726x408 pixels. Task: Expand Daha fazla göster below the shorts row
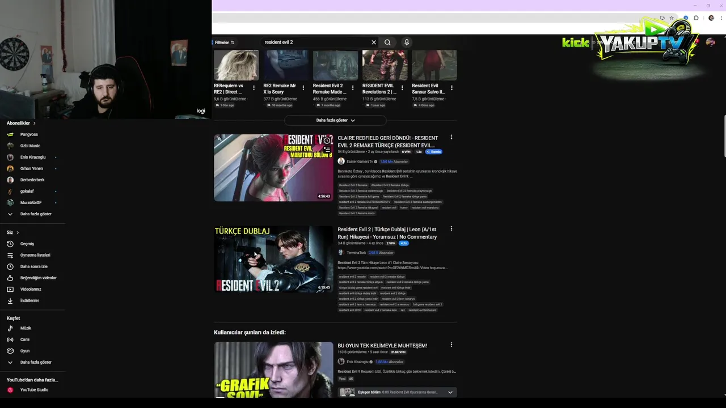point(335,120)
